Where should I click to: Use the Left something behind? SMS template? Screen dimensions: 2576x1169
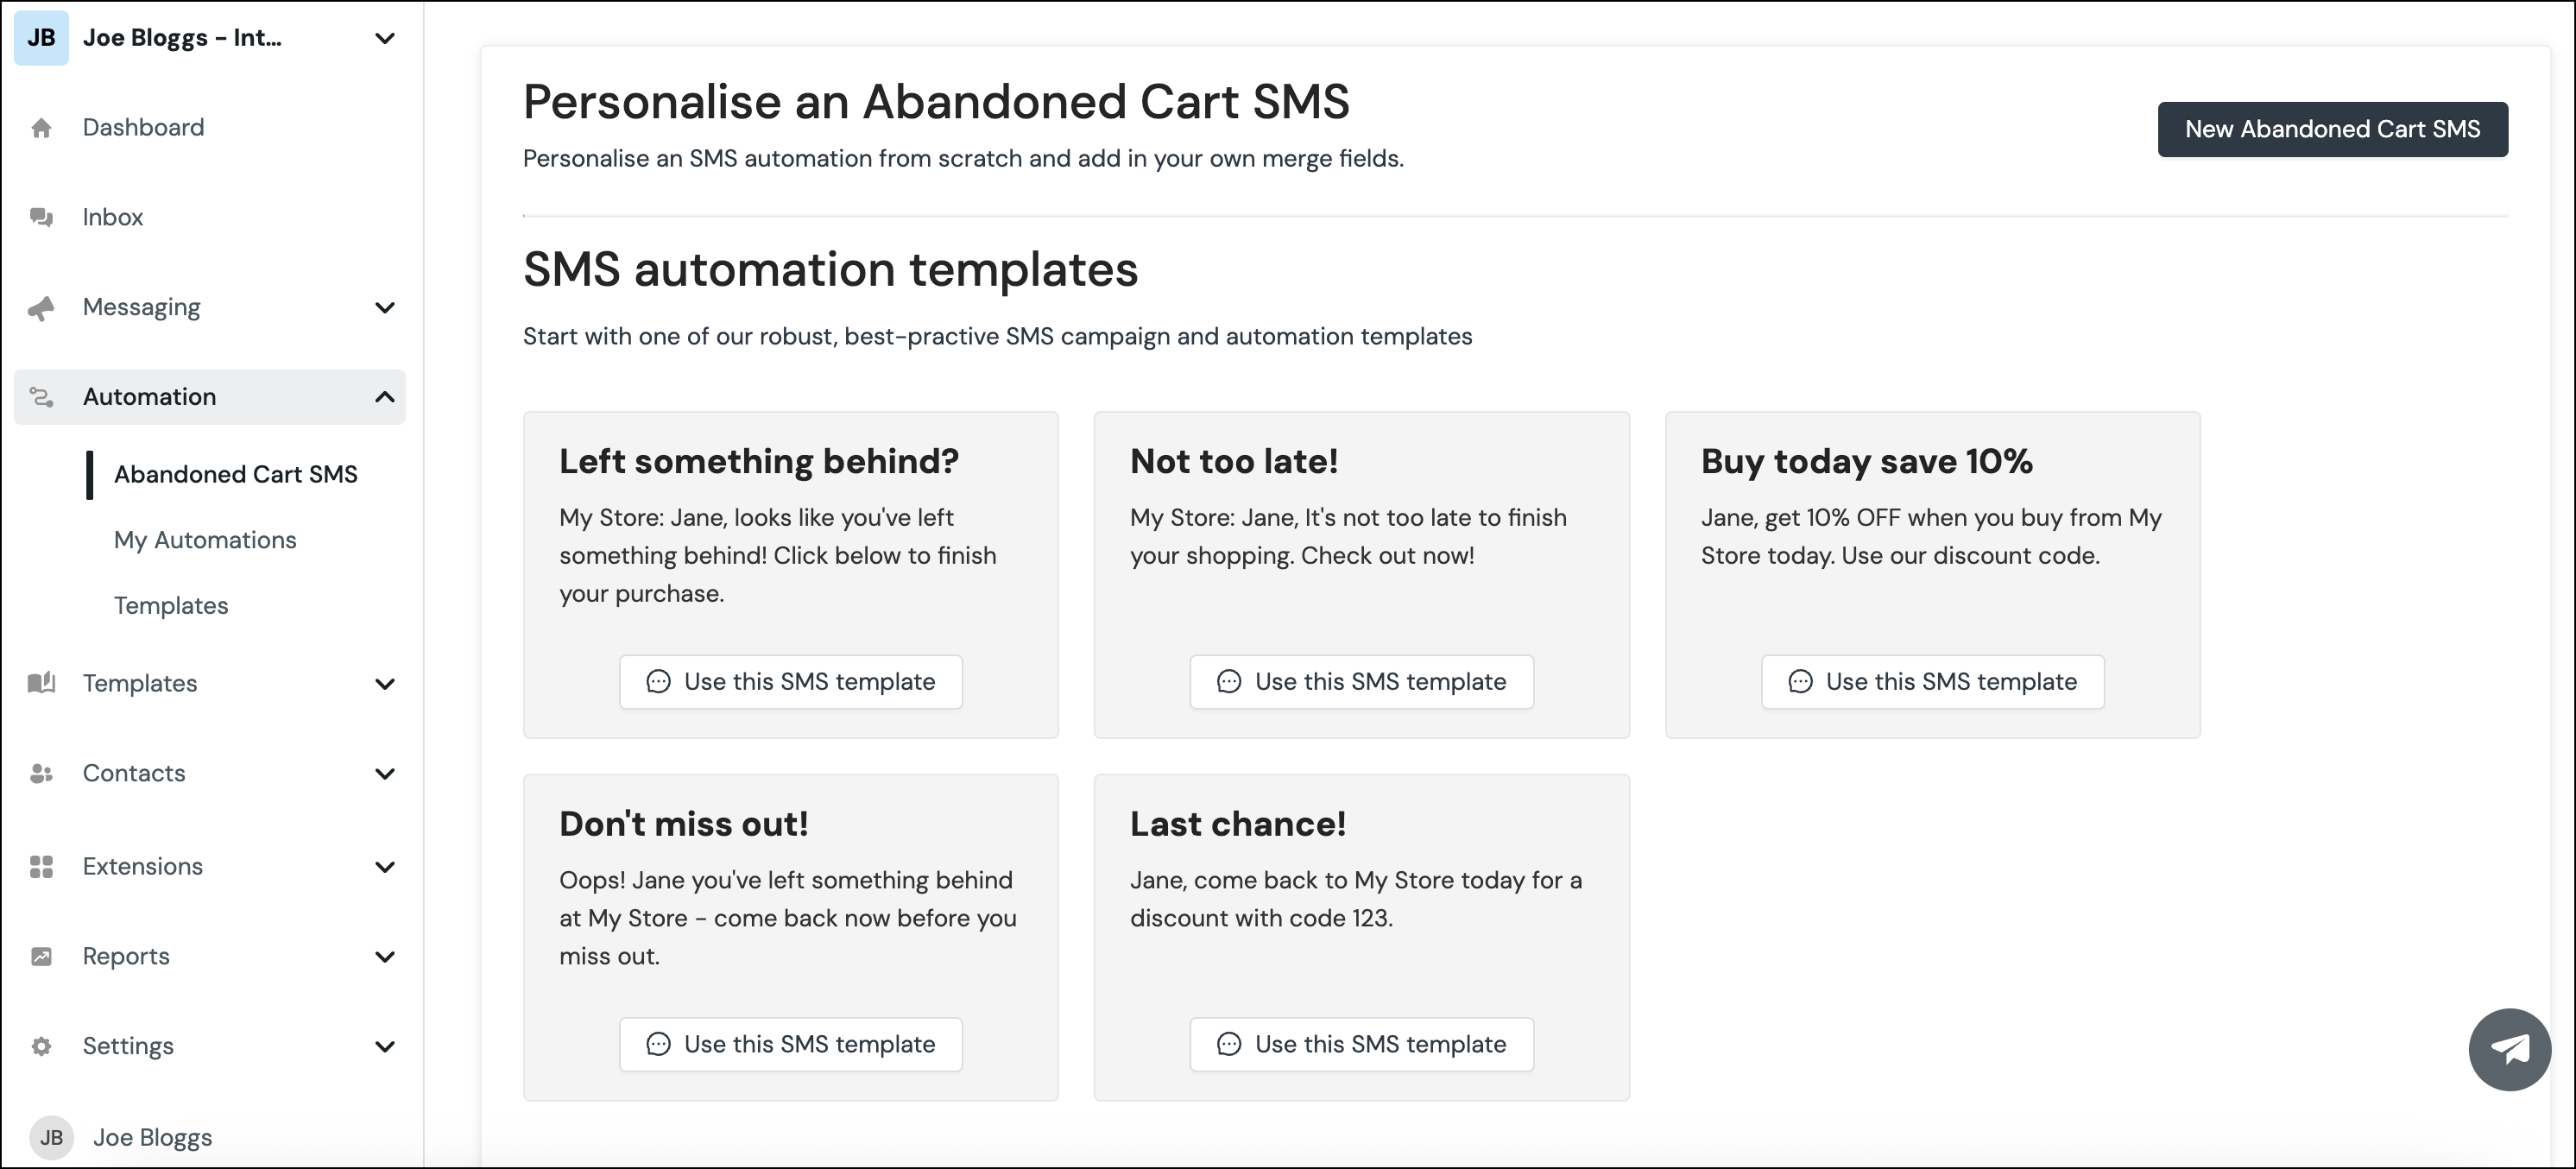pos(789,681)
